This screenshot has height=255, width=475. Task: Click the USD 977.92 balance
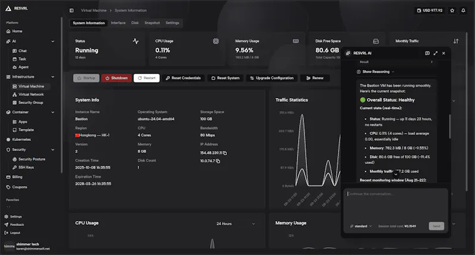pos(429,10)
